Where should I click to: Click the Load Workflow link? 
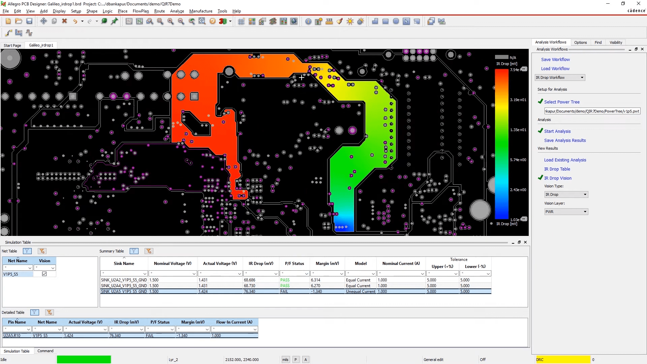pyautogui.click(x=555, y=68)
